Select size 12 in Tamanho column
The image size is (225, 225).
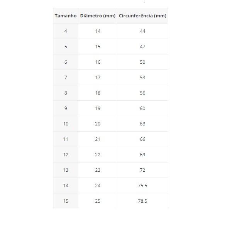pos(66,155)
